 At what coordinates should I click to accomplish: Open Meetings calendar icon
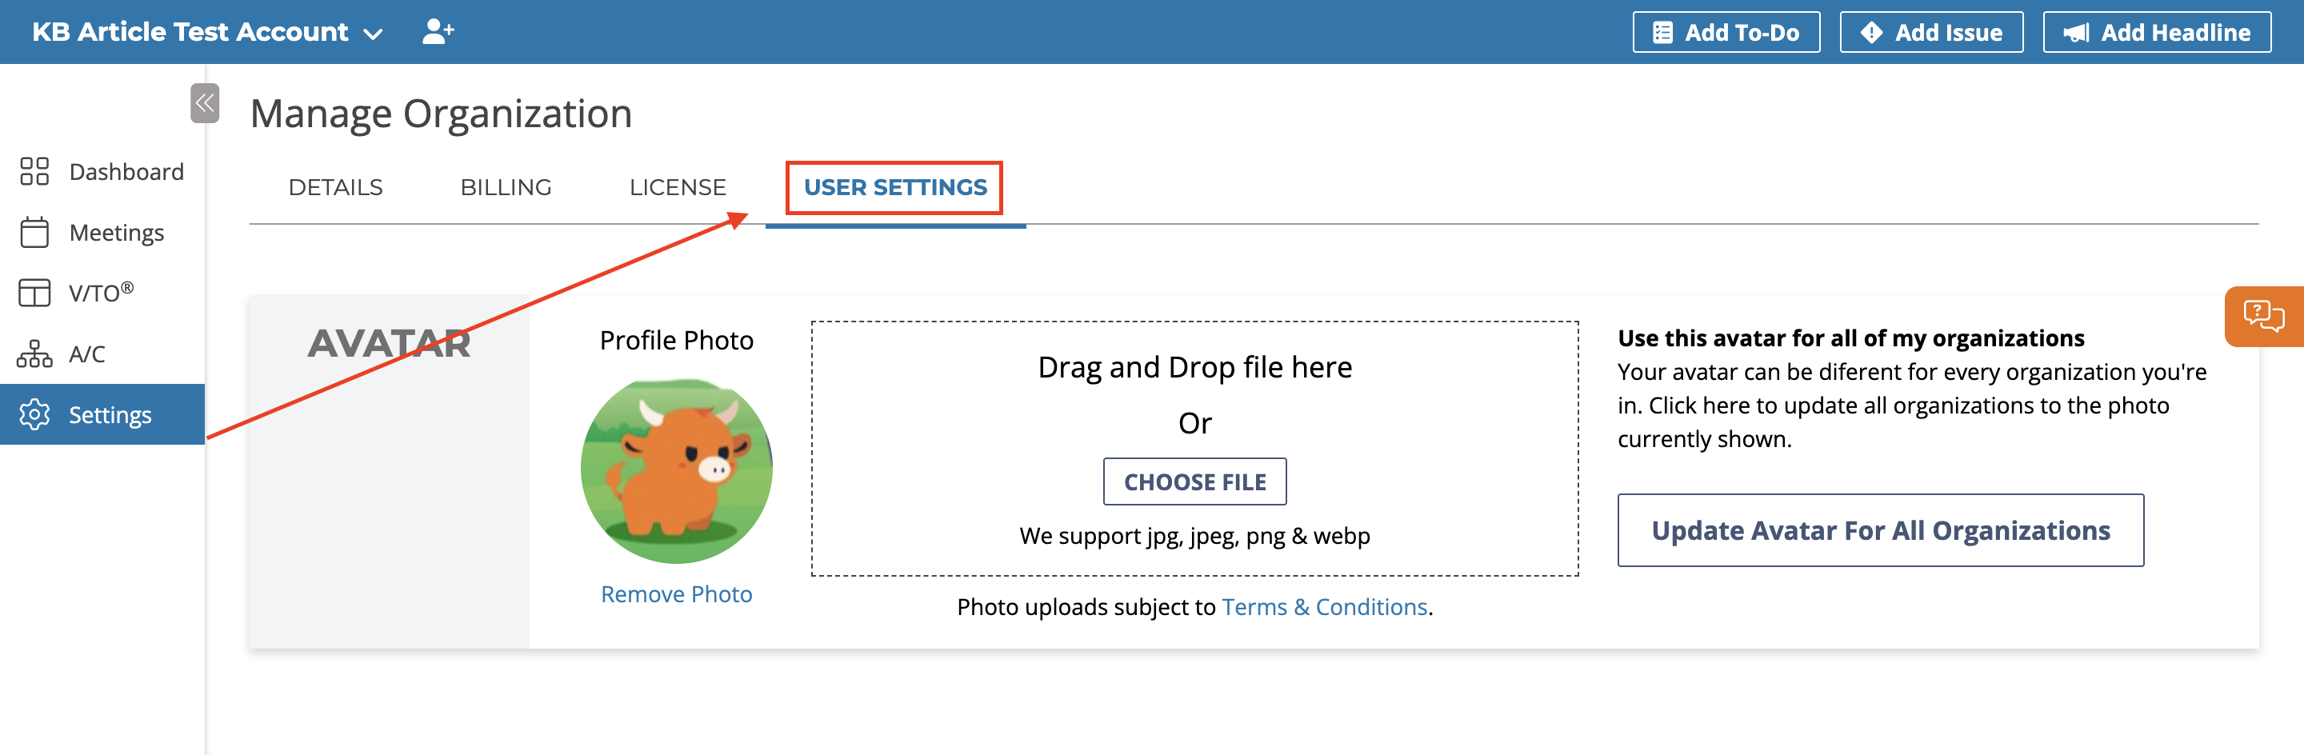(34, 232)
